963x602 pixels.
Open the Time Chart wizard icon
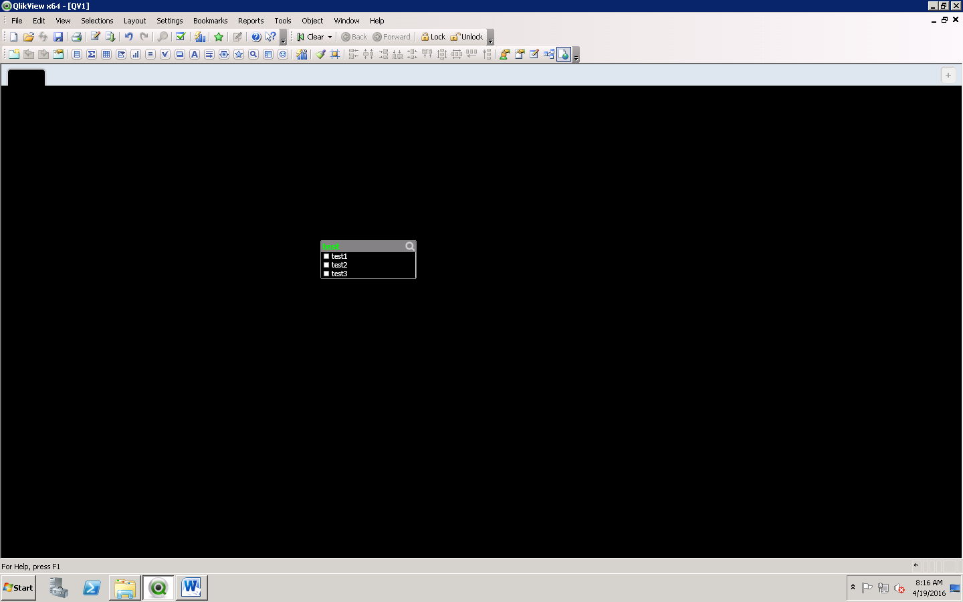point(302,54)
